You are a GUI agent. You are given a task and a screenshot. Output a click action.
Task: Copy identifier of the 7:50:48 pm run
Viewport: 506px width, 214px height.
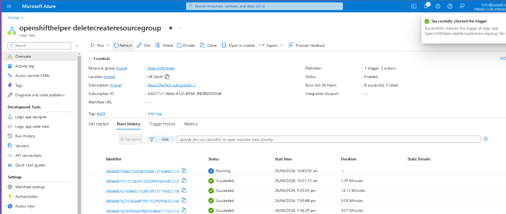[x=184, y=201]
